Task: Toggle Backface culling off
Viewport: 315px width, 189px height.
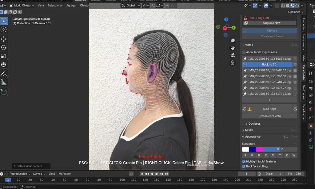Action: 244,166
